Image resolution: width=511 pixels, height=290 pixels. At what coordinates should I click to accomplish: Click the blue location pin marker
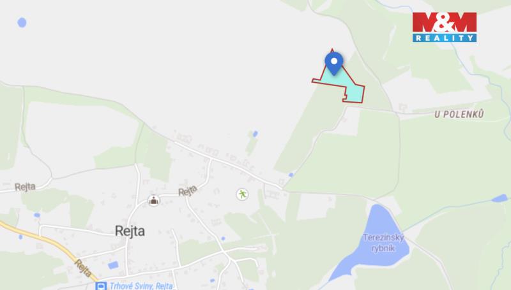[333, 63]
